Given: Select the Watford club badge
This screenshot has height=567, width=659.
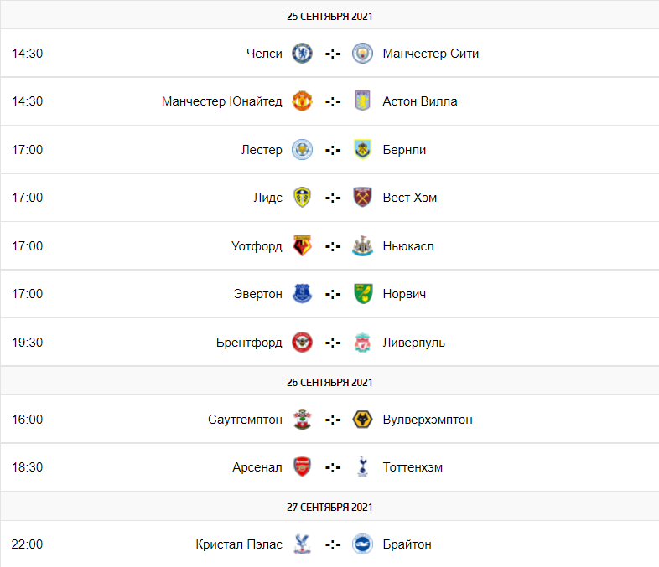Looking at the screenshot, I should 302,246.
